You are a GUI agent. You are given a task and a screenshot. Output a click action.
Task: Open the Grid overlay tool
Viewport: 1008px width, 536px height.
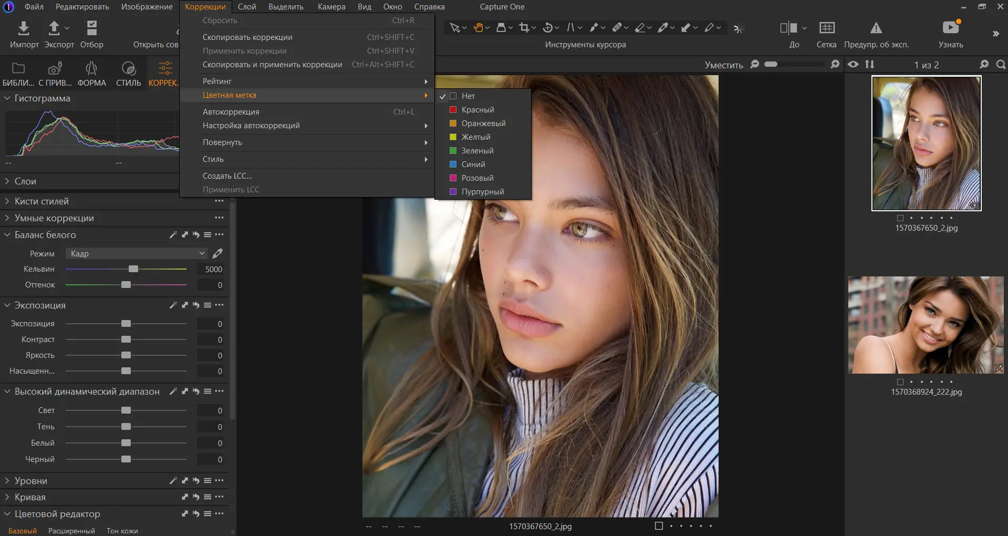point(827,28)
